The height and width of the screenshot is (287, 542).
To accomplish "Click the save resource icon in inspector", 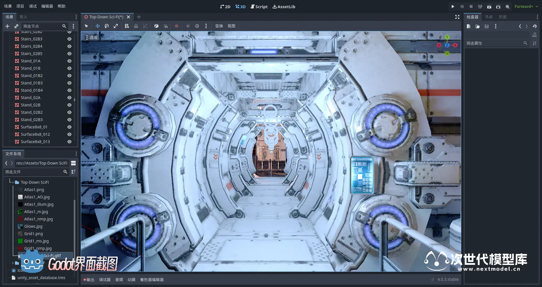I will pos(487,26).
